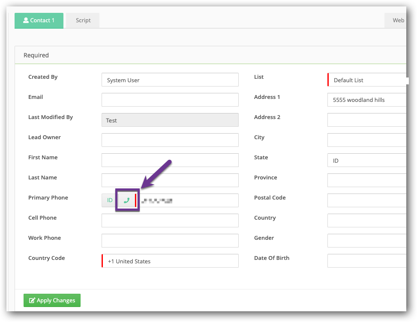
Task: Click the Country field
Action: [367, 221]
